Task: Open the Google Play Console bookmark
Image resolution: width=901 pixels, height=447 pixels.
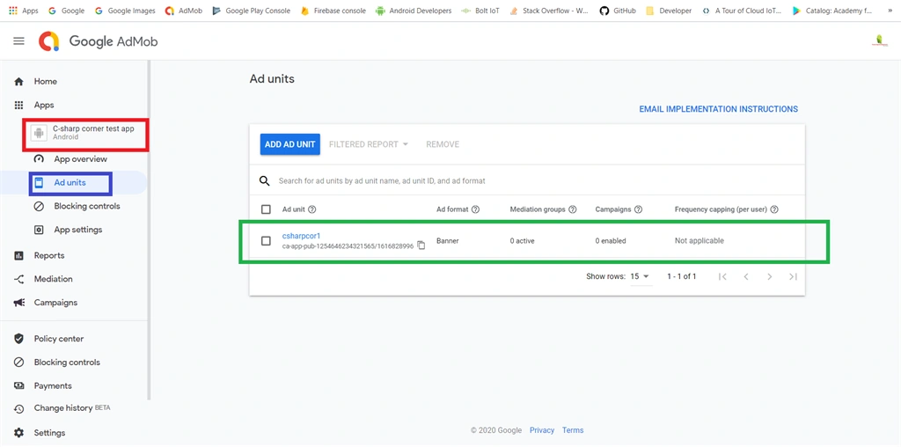Action: (x=251, y=11)
